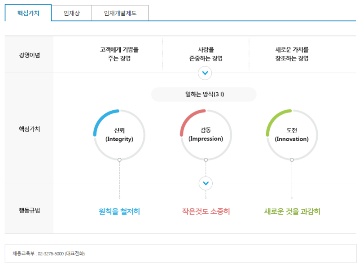Click the small dot under the 신뢰 circle
This screenshot has width=359, height=263.
click(119, 160)
